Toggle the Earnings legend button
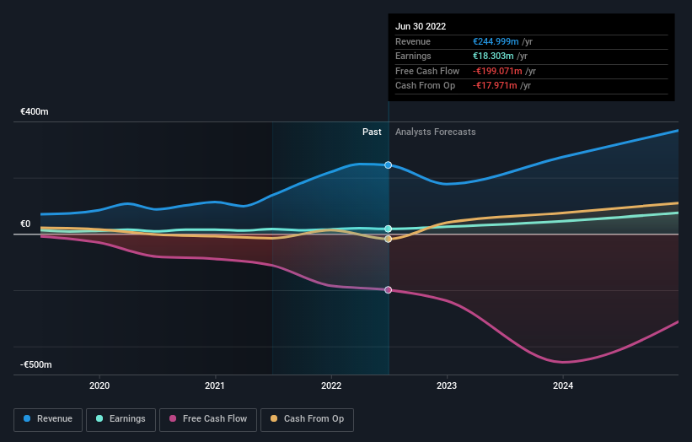This screenshot has height=442, width=692. (121, 419)
